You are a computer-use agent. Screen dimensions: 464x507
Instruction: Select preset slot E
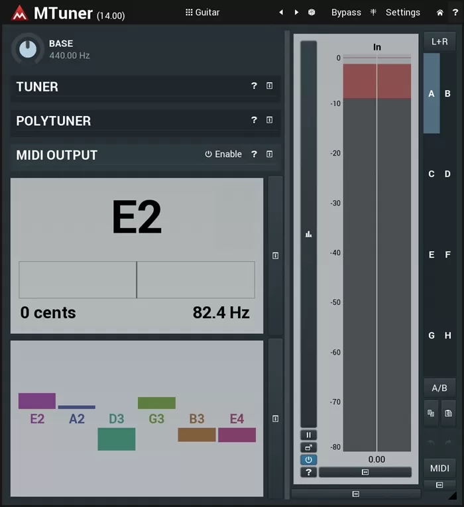432,254
